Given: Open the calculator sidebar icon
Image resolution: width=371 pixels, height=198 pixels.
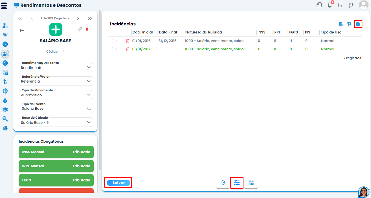Looking at the screenshot, I should 5,72.
